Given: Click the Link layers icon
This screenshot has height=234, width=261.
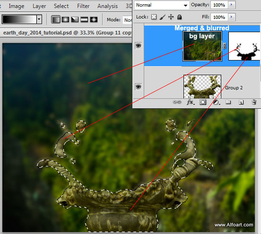Looking at the screenshot, I should tap(177, 102).
